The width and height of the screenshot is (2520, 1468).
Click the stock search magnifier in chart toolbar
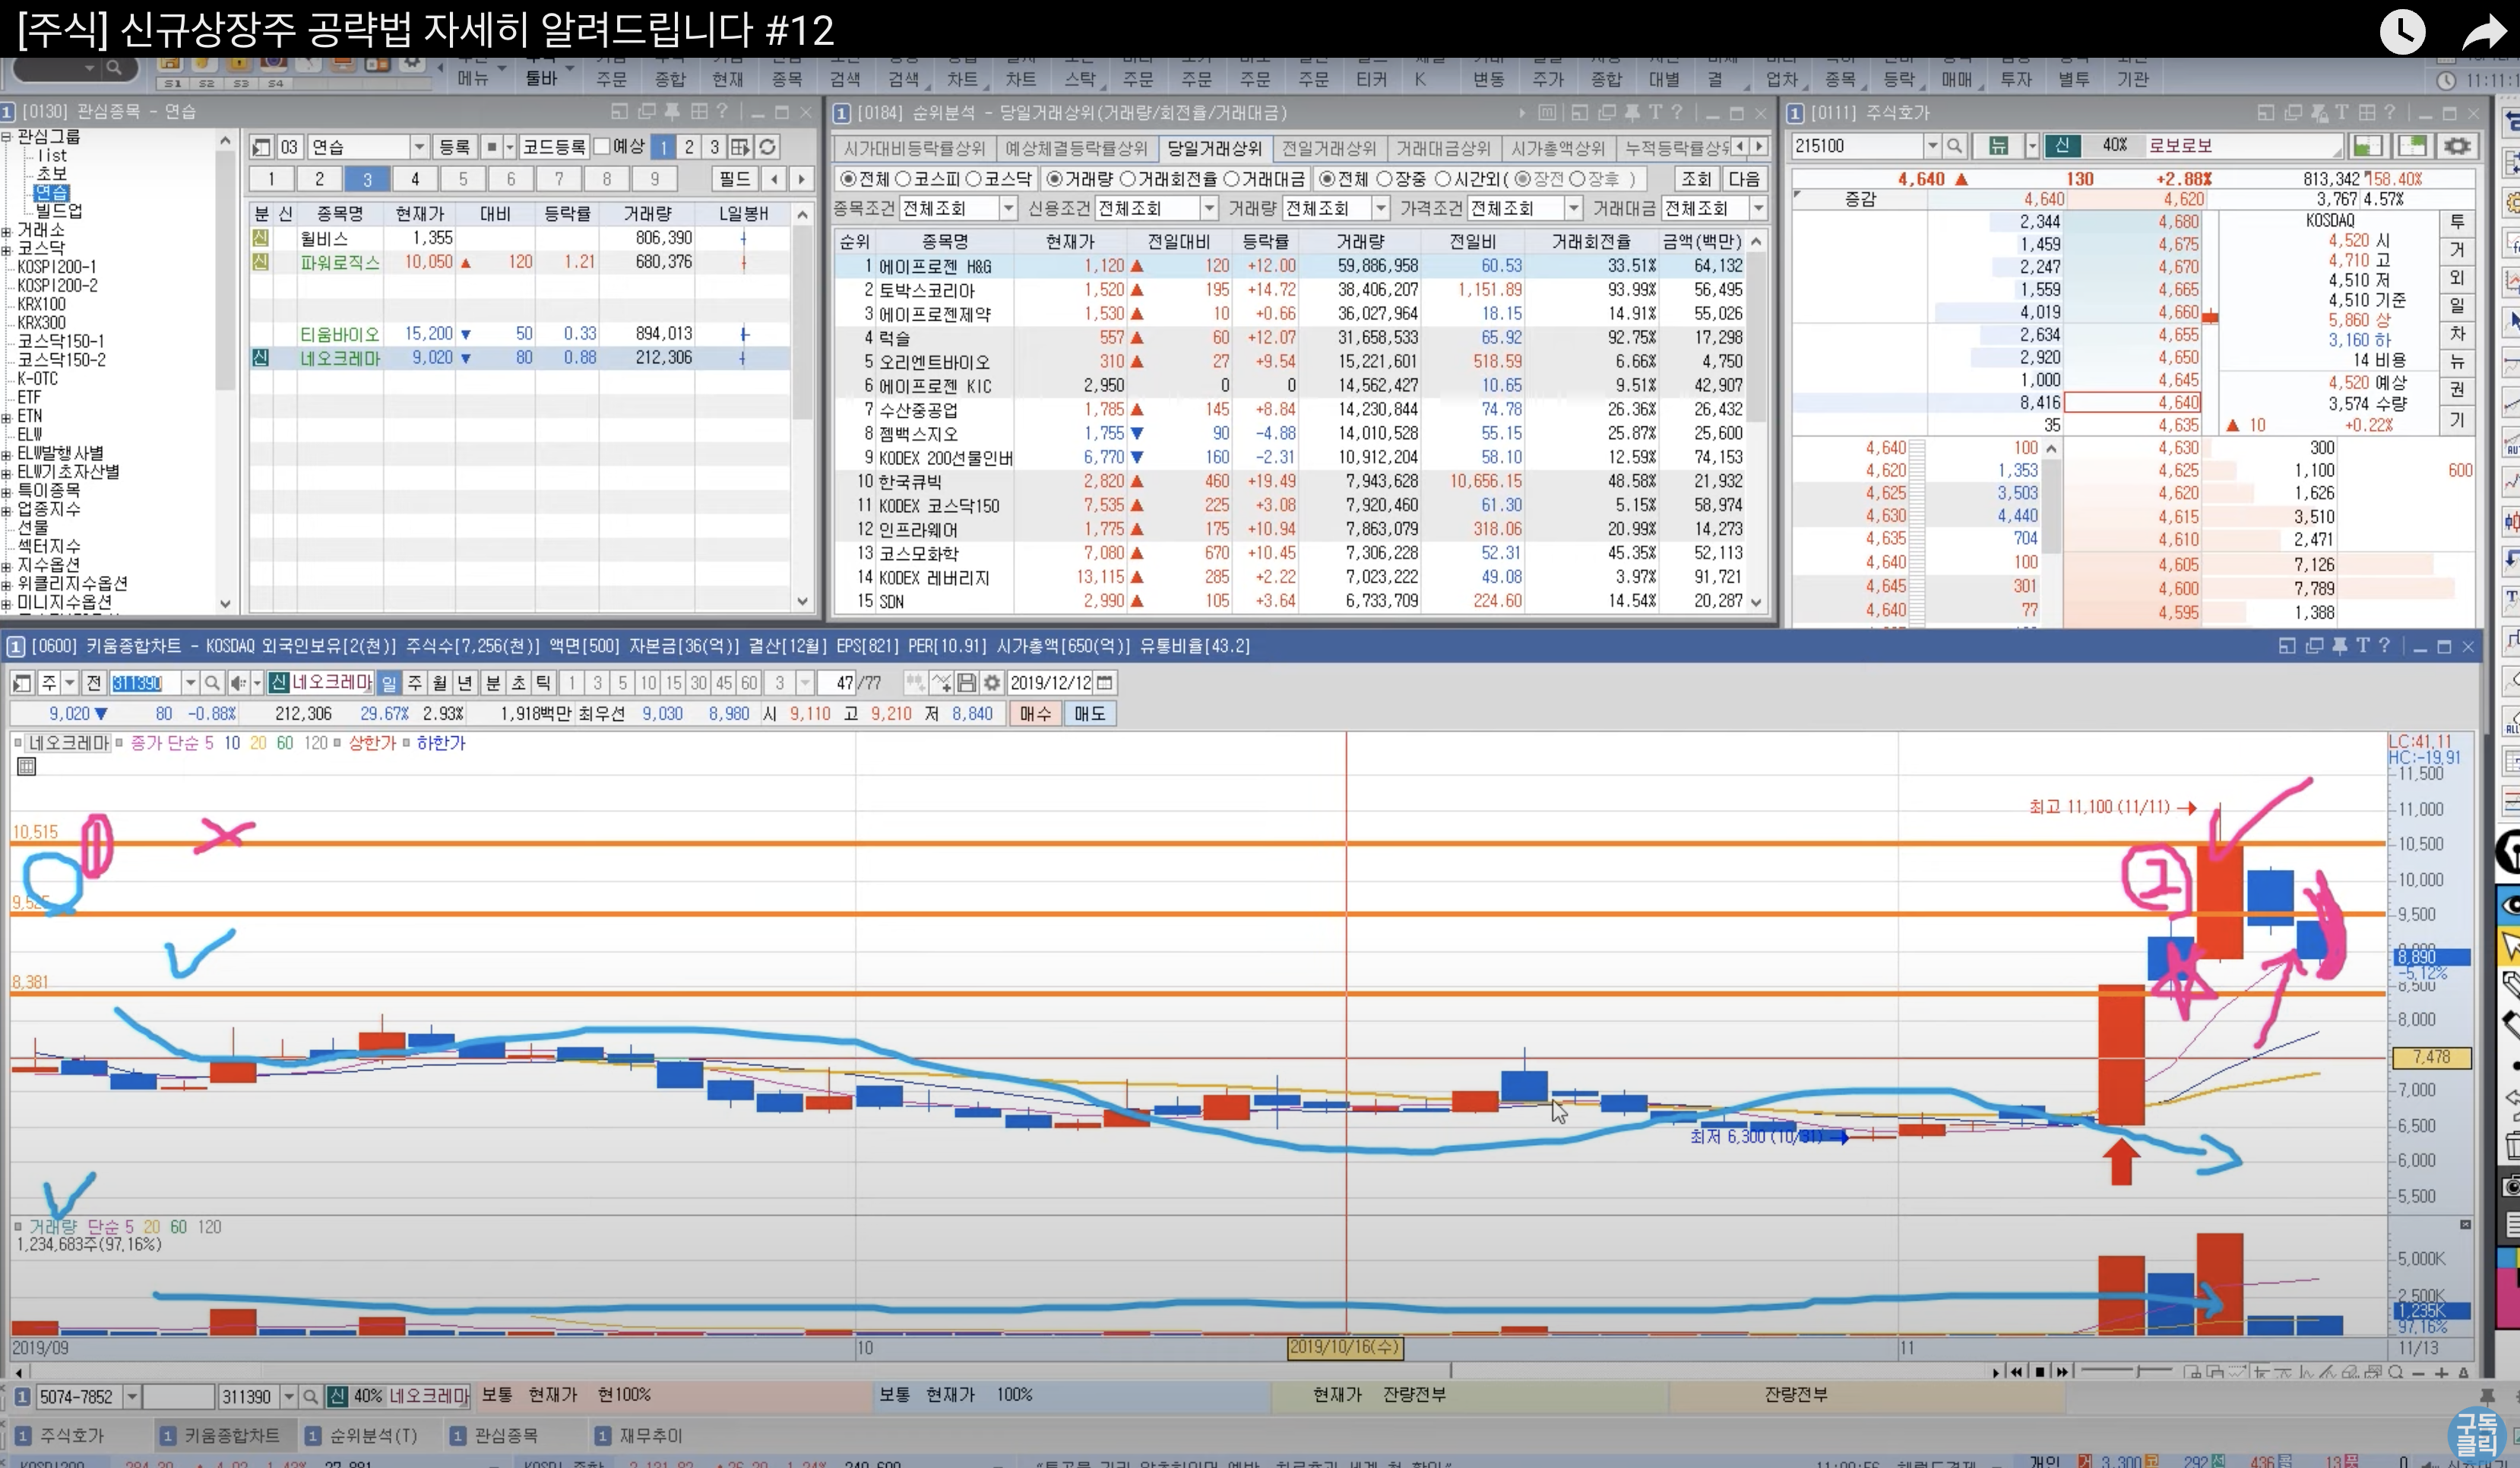(x=212, y=683)
